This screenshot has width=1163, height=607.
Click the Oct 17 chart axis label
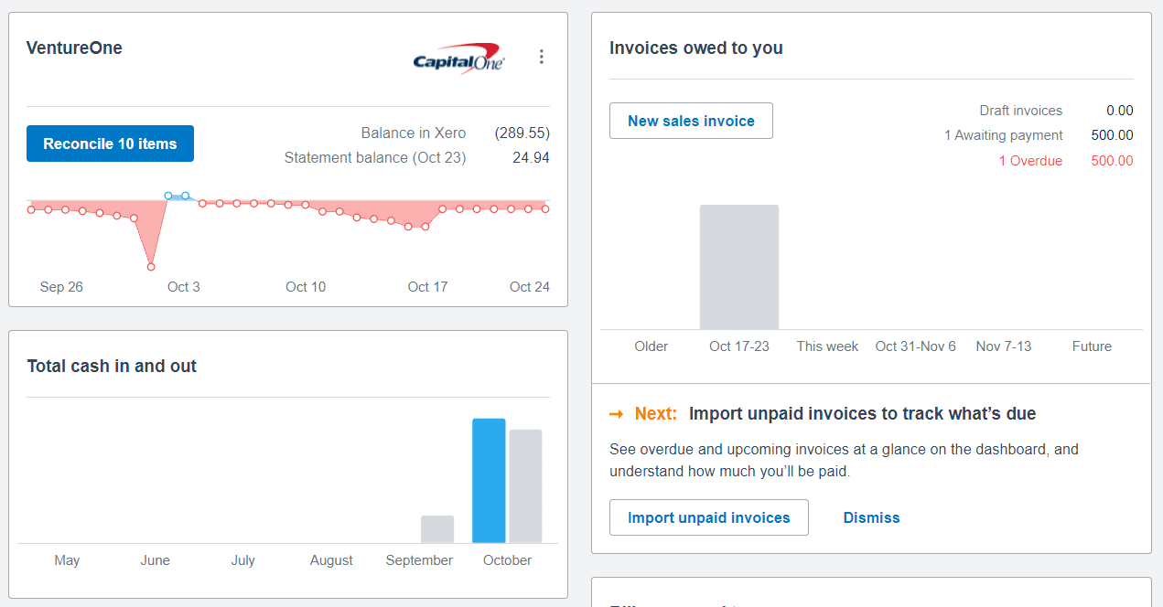(x=427, y=287)
